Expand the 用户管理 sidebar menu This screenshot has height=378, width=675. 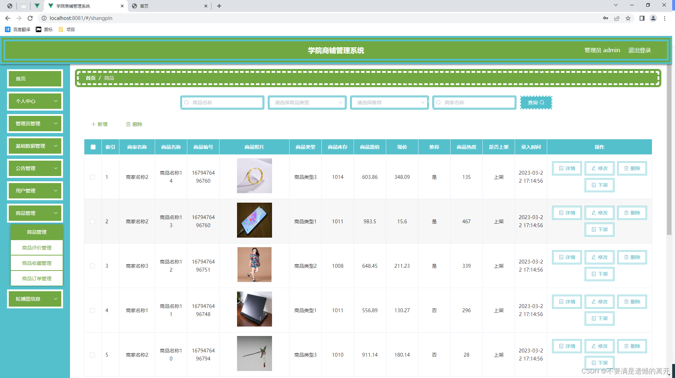click(x=35, y=191)
